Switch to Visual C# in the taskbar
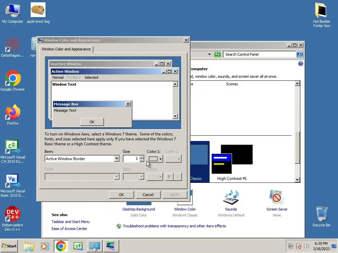Viewport: 338px width, 253px height. [78, 246]
